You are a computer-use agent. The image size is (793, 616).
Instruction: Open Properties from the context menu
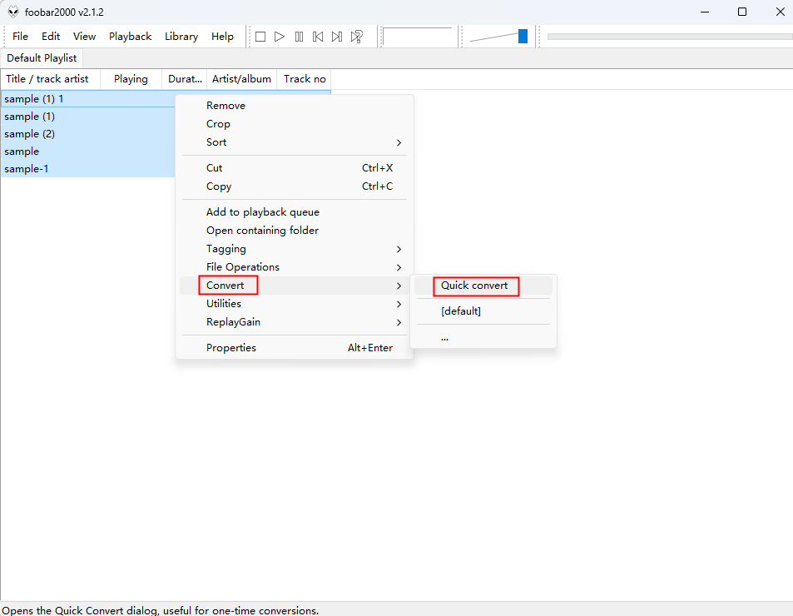(x=295, y=348)
